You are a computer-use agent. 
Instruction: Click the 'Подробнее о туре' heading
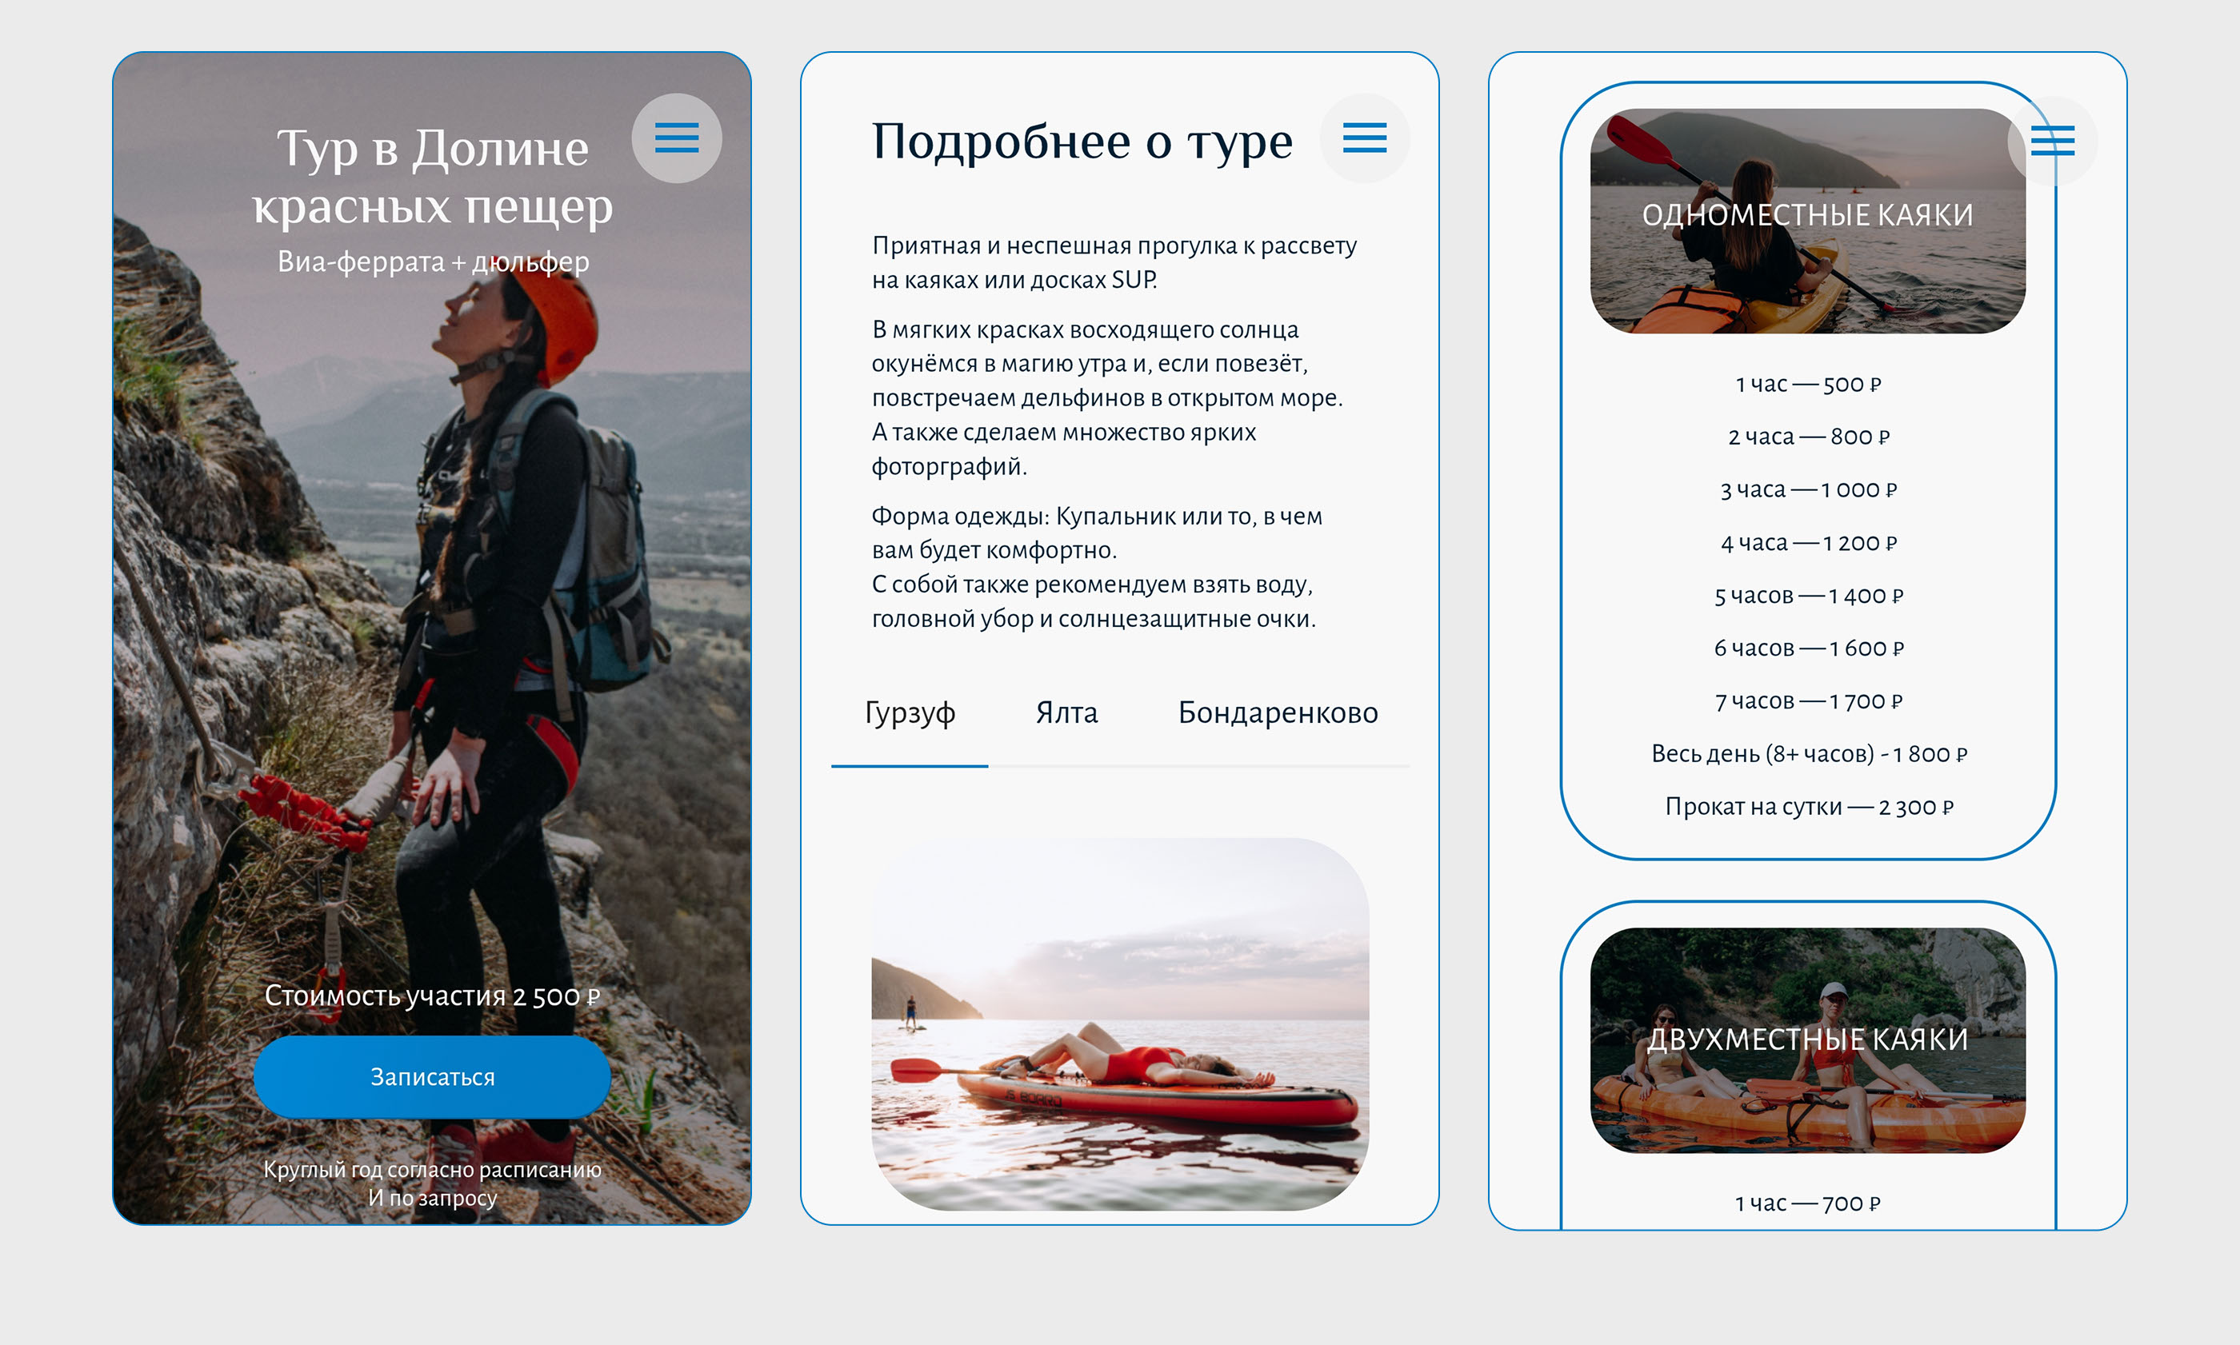[x=1082, y=142]
